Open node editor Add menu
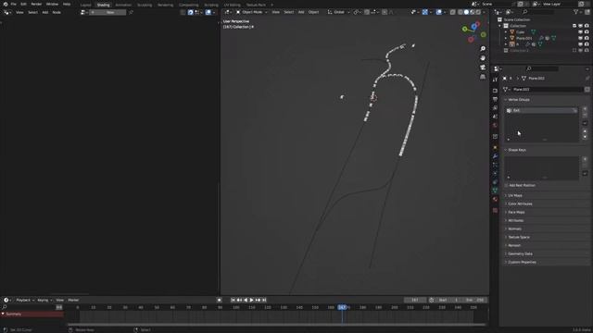This screenshot has width=593, height=333. (45, 12)
